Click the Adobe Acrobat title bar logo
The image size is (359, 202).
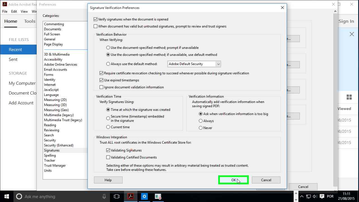(4, 4)
